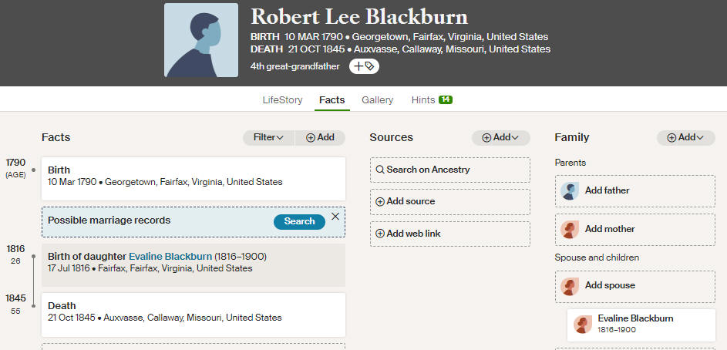Open Robert Lee Blackburn's profile silhouette photo
727x350 pixels.
click(201, 40)
